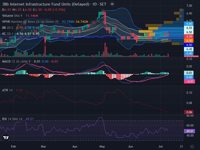Open chart settings gear on the time axis

click(x=192, y=146)
